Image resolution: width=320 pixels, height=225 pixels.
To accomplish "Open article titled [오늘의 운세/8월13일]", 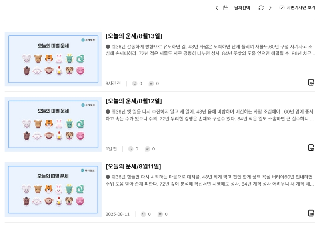I will (x=134, y=36).
